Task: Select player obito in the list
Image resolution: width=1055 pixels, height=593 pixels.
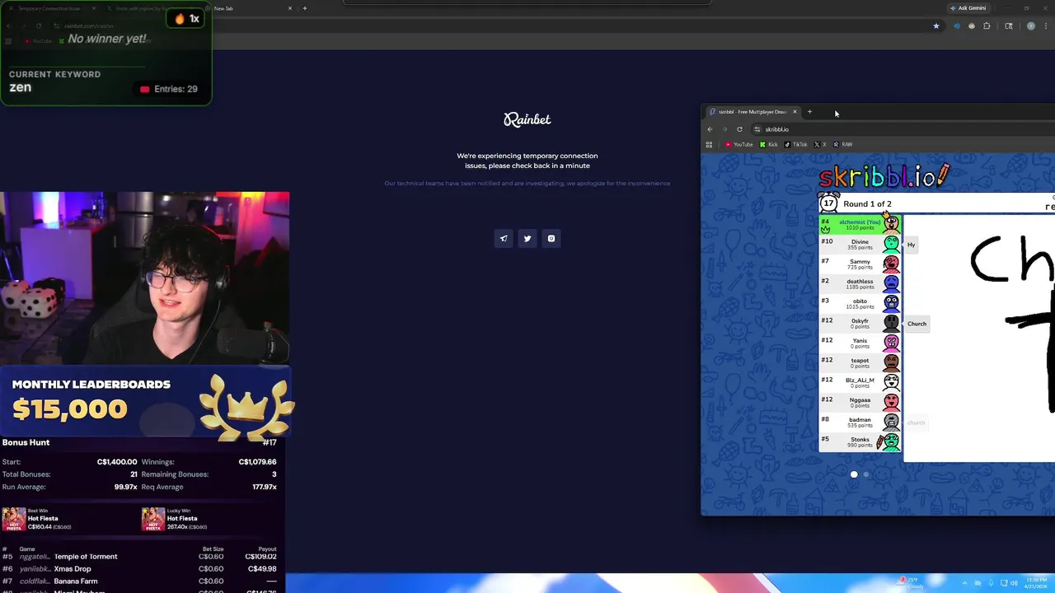Action: [860, 303]
